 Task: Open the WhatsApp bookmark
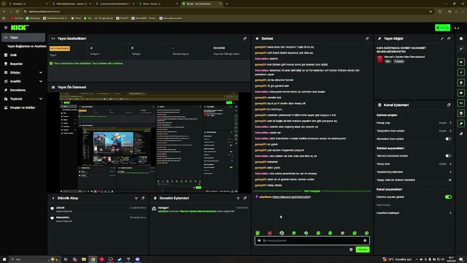(x=33, y=18)
